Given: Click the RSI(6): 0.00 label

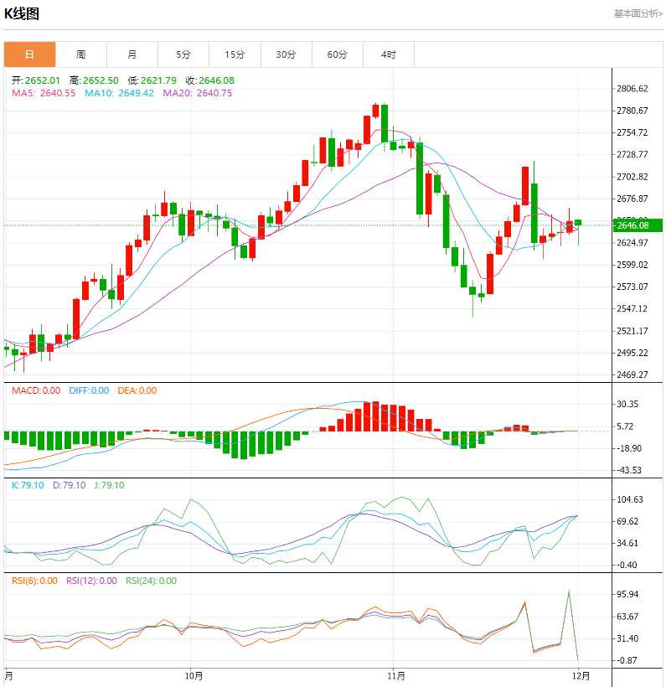Looking at the screenshot, I should (x=34, y=581).
